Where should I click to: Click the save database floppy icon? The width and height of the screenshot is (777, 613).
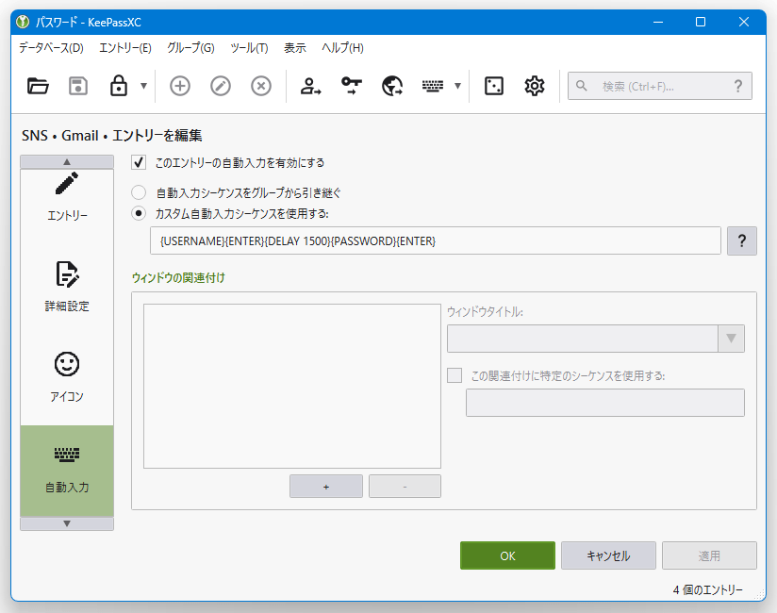pos(78,86)
